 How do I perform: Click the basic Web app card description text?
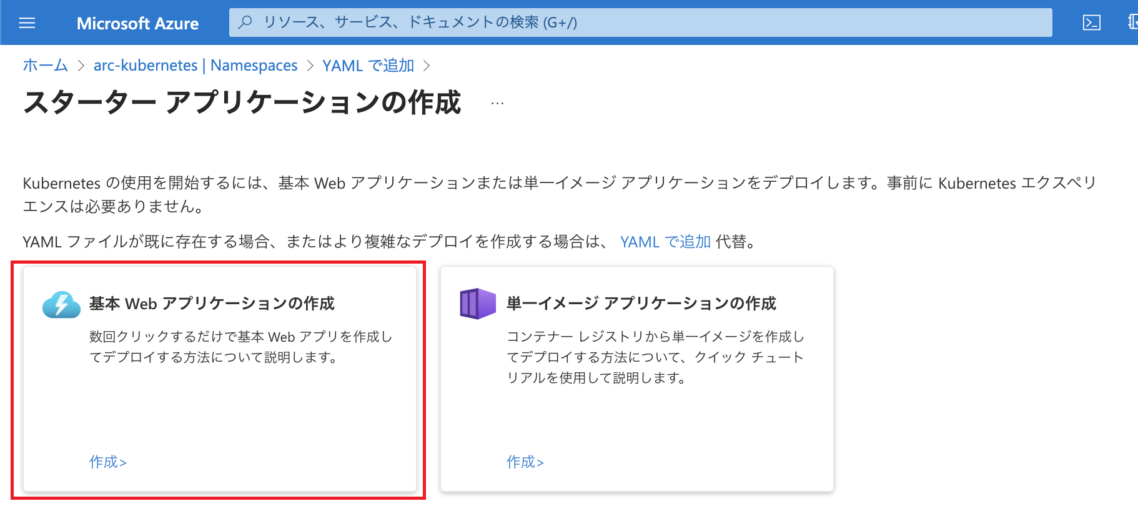241,347
